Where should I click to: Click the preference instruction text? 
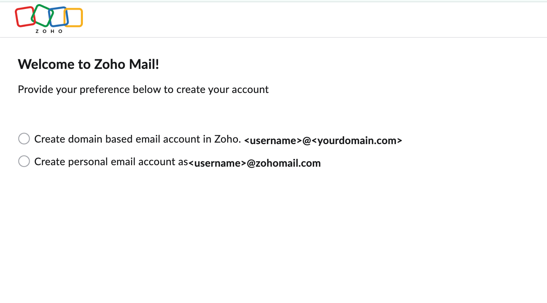click(x=143, y=89)
